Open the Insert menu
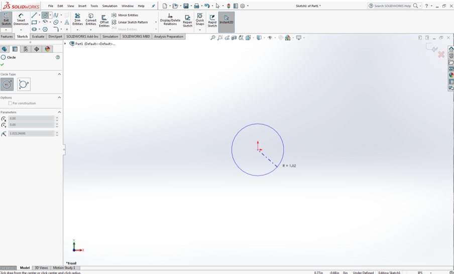The image size is (454, 274). (82, 6)
